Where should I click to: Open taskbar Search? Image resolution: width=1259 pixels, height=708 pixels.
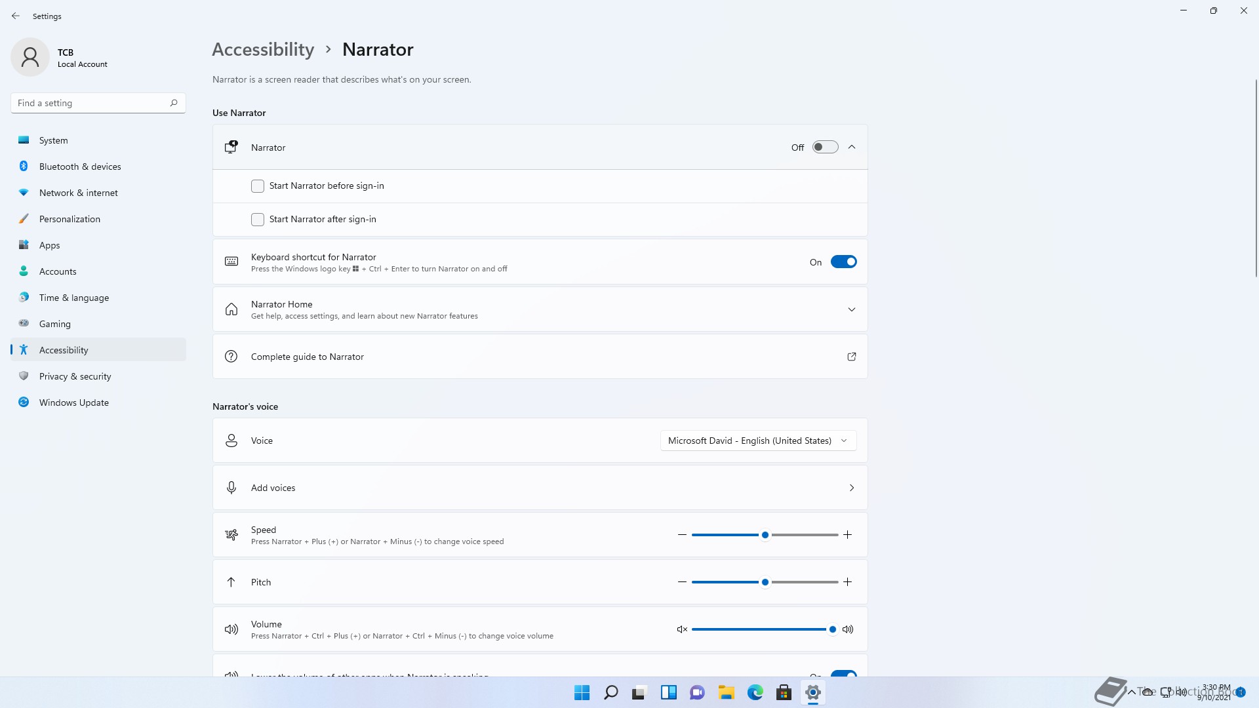pyautogui.click(x=610, y=692)
